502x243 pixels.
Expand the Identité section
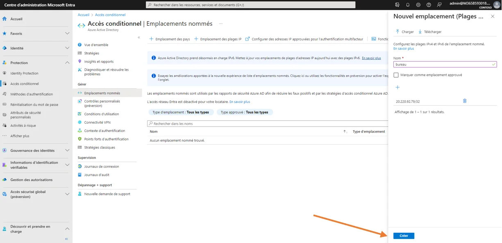[x=67, y=48]
